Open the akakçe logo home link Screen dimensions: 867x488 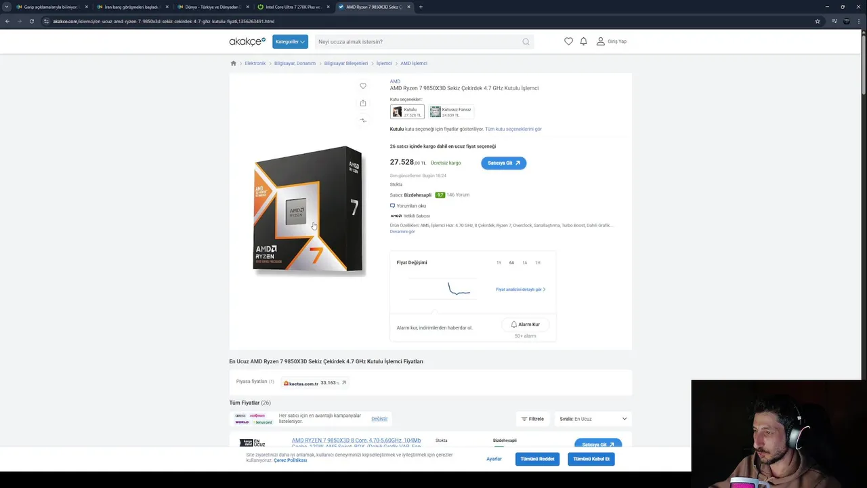point(247,41)
